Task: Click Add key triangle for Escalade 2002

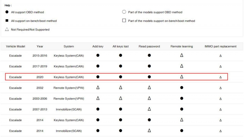Action: point(98,87)
